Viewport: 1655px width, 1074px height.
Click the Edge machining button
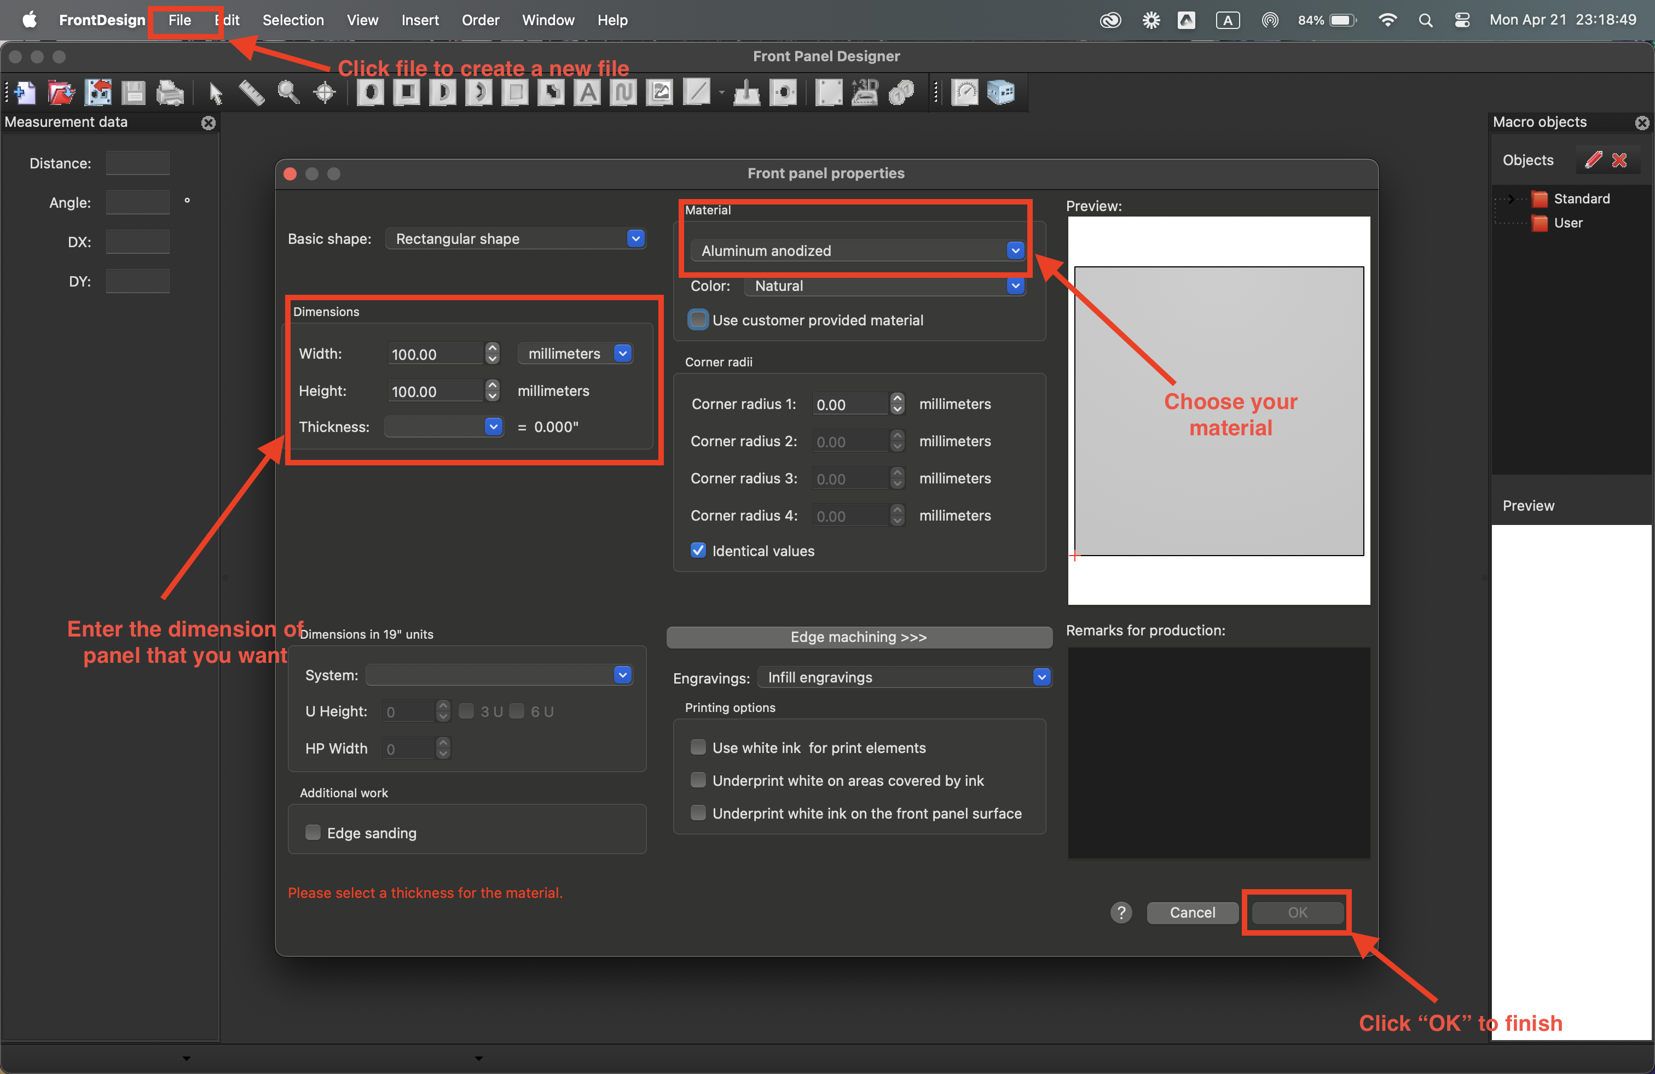[859, 637]
